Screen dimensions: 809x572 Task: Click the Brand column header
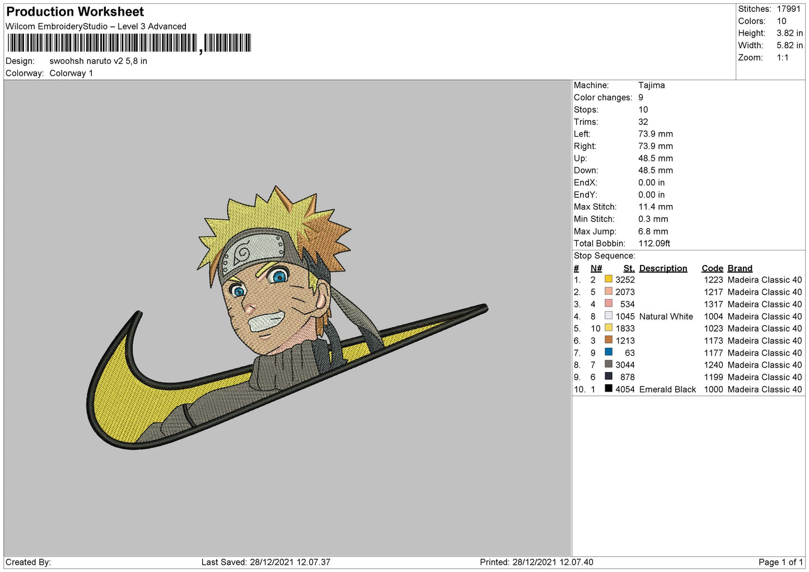pos(740,268)
